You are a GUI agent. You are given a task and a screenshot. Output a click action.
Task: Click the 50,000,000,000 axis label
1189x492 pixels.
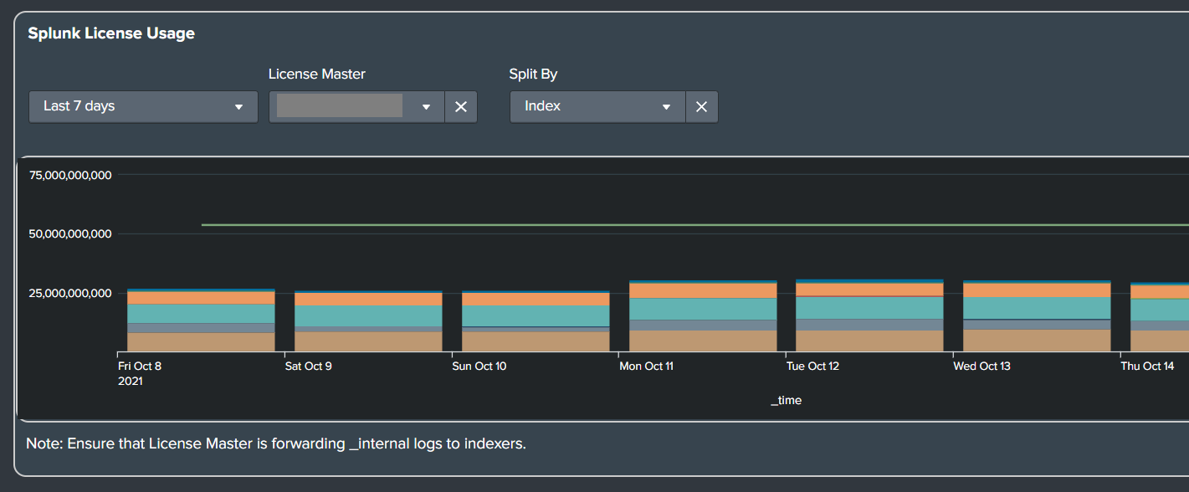[x=70, y=233]
